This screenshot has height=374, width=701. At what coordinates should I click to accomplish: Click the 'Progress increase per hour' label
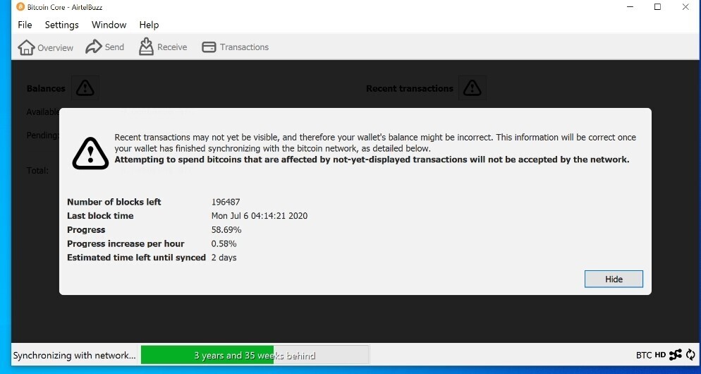tap(126, 244)
